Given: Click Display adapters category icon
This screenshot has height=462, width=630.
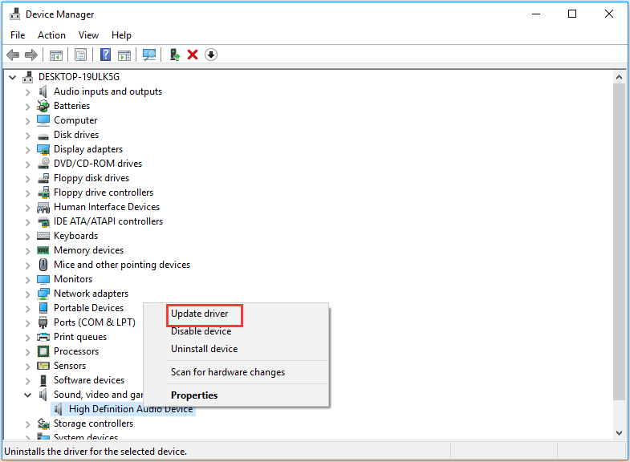Looking at the screenshot, I should coord(43,149).
